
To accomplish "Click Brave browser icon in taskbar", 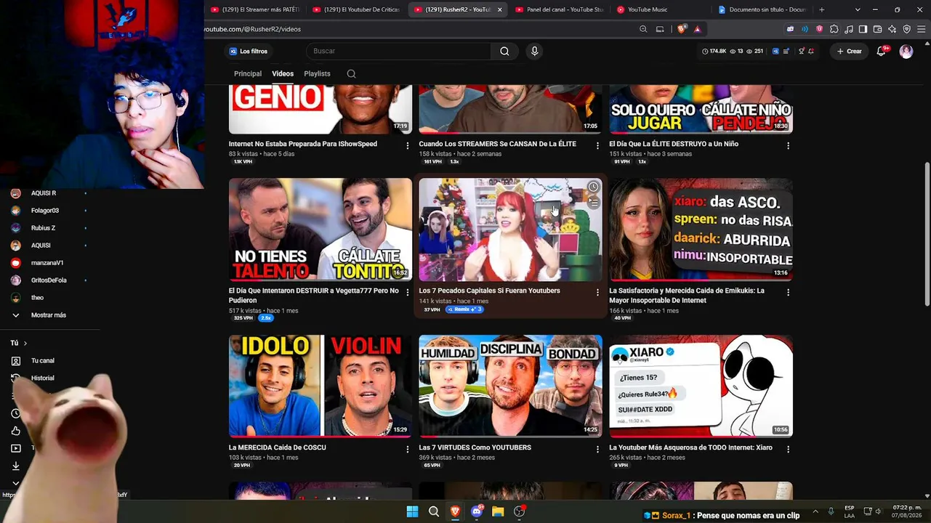I will (x=455, y=511).
